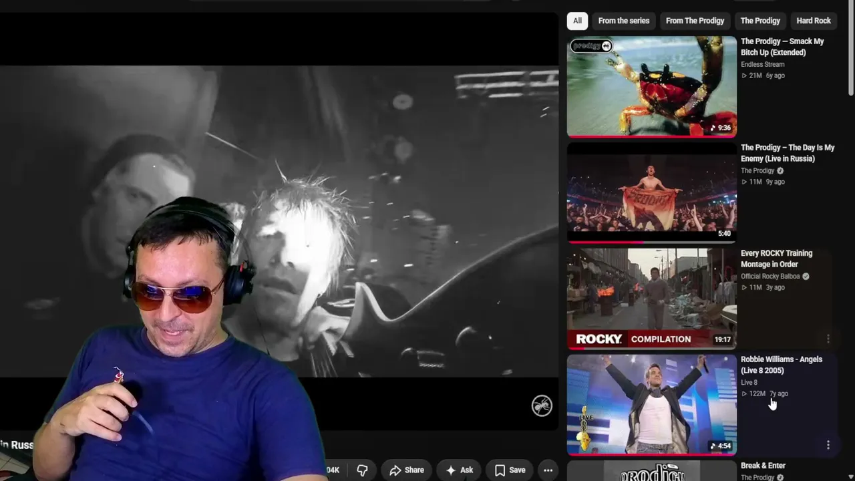
Task: Click the "11M 3y ago" view count text
Action: coord(763,287)
